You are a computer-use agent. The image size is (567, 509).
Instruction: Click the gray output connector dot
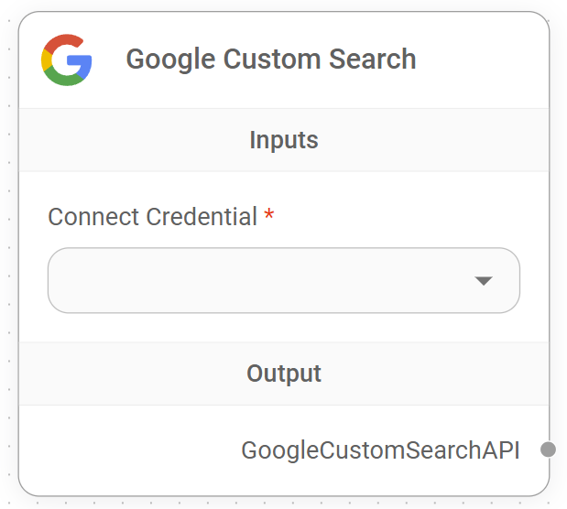click(548, 449)
